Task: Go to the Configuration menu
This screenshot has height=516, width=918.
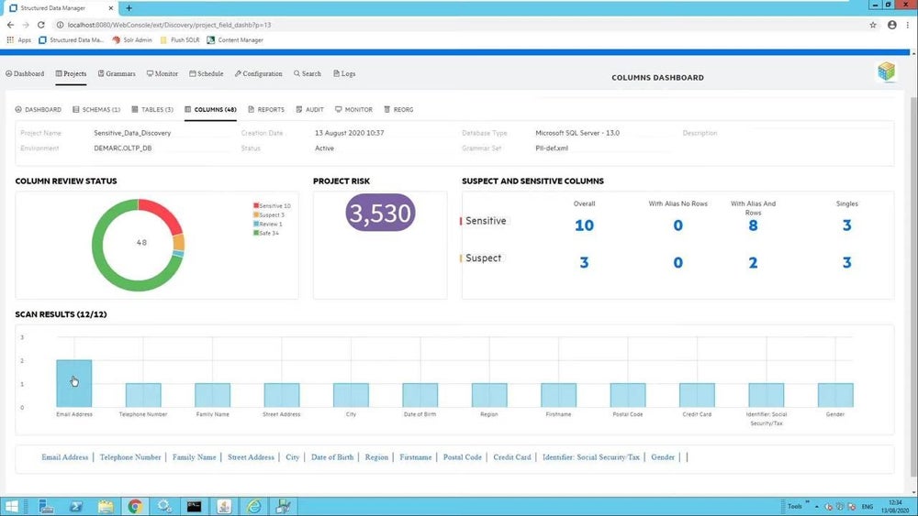Action: coord(258,73)
